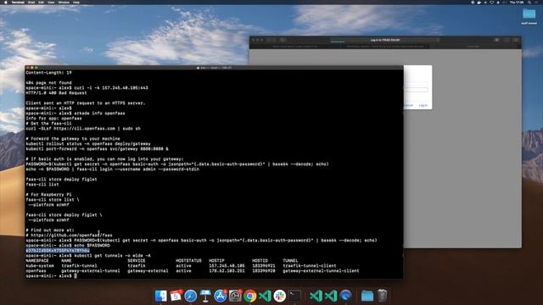The height and width of the screenshot is (305, 543).
Task: Click 'kubectl get tunnels -o wide -A' command
Action: 113,256
